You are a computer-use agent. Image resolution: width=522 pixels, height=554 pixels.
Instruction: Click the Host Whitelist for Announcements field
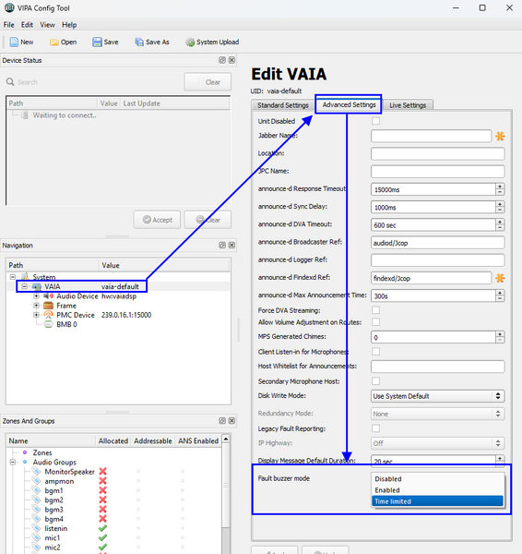[438, 367]
